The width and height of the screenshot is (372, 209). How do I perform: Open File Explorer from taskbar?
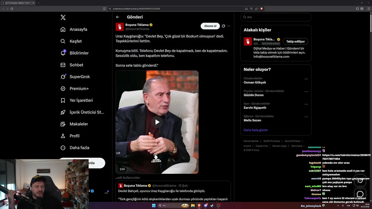click(193, 206)
